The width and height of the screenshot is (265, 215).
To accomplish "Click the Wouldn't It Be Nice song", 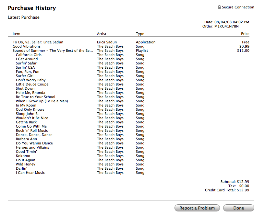I will tap(32, 118).
